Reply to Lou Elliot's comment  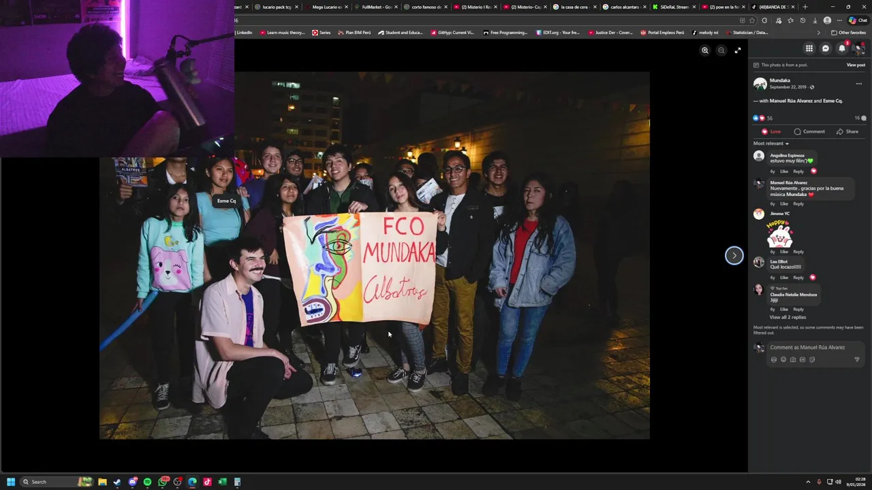coord(798,278)
